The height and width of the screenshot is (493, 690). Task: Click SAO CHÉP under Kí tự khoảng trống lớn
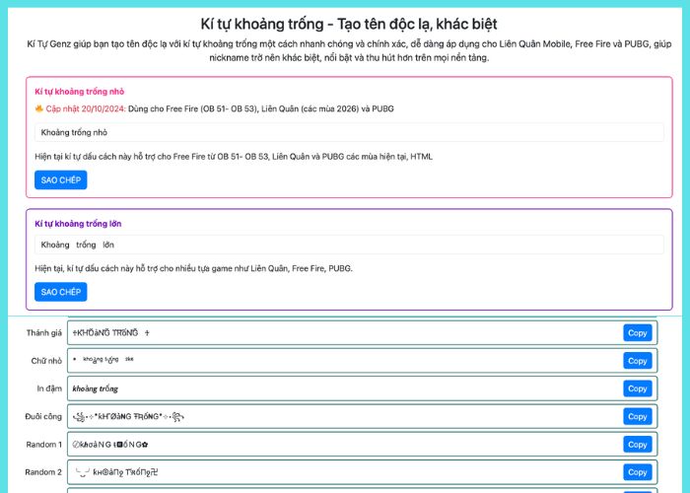coord(61,292)
